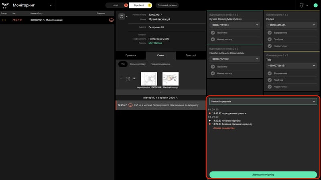Screen dimensions: 321x180
Task: Switch to the Пристрої tab
Action: 191,55
